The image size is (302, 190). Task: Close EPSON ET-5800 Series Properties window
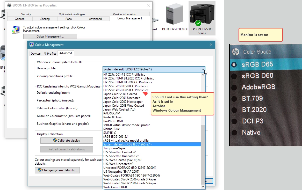pos(148,5)
